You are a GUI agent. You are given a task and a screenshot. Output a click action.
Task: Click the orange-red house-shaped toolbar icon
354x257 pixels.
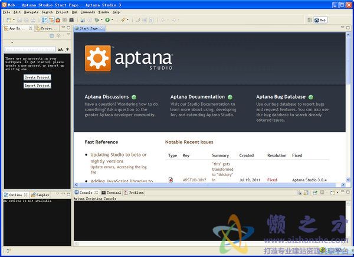pos(58,20)
